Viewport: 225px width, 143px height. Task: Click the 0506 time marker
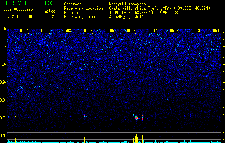[131, 31]
